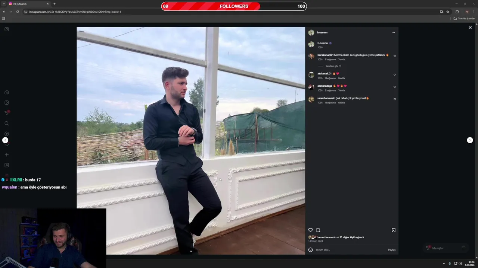The height and width of the screenshot is (268, 478).
Task: Open search from the Instagram sidebar
Action: click(7, 123)
